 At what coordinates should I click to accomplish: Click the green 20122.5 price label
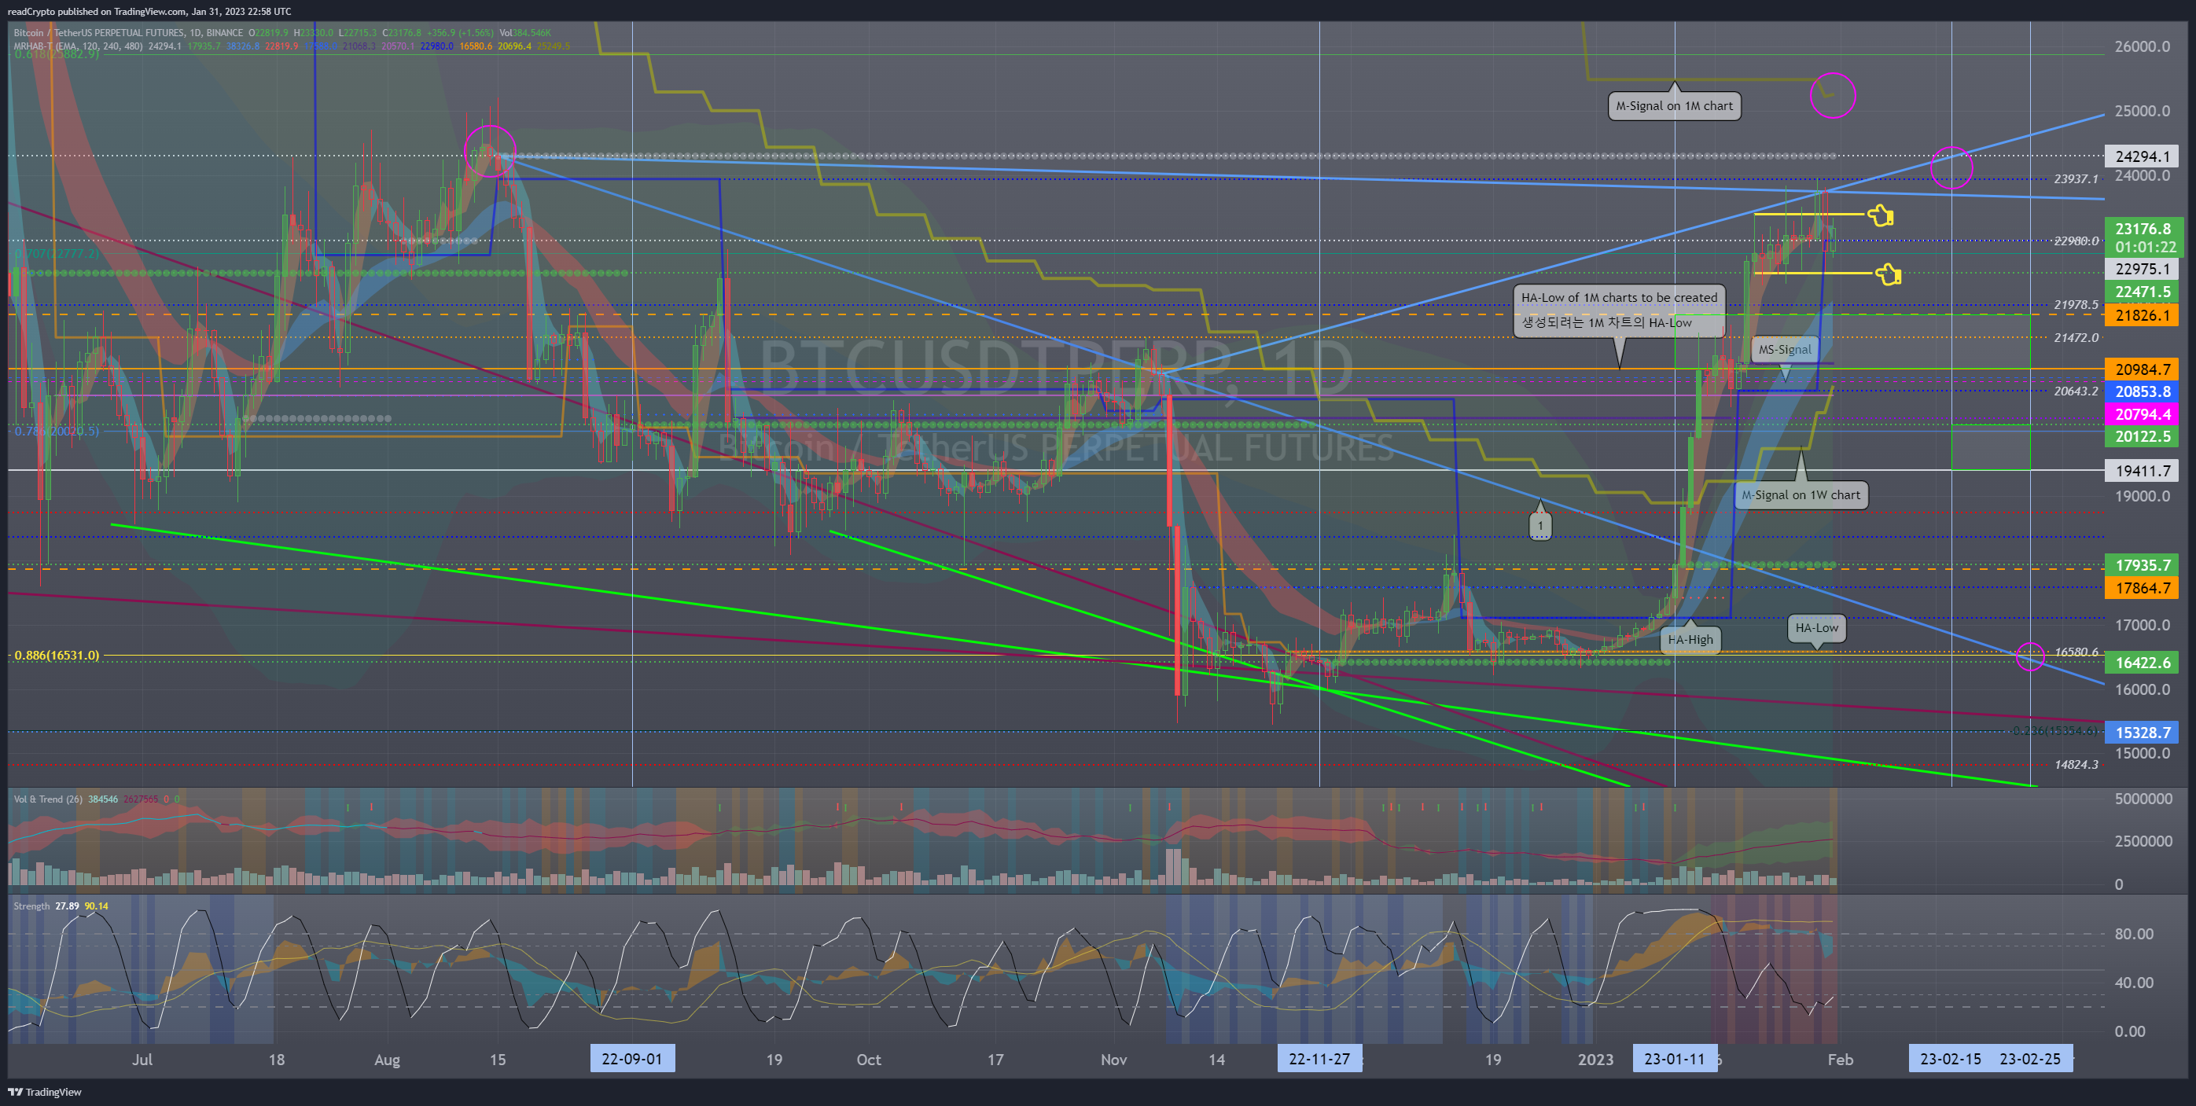click(2142, 436)
